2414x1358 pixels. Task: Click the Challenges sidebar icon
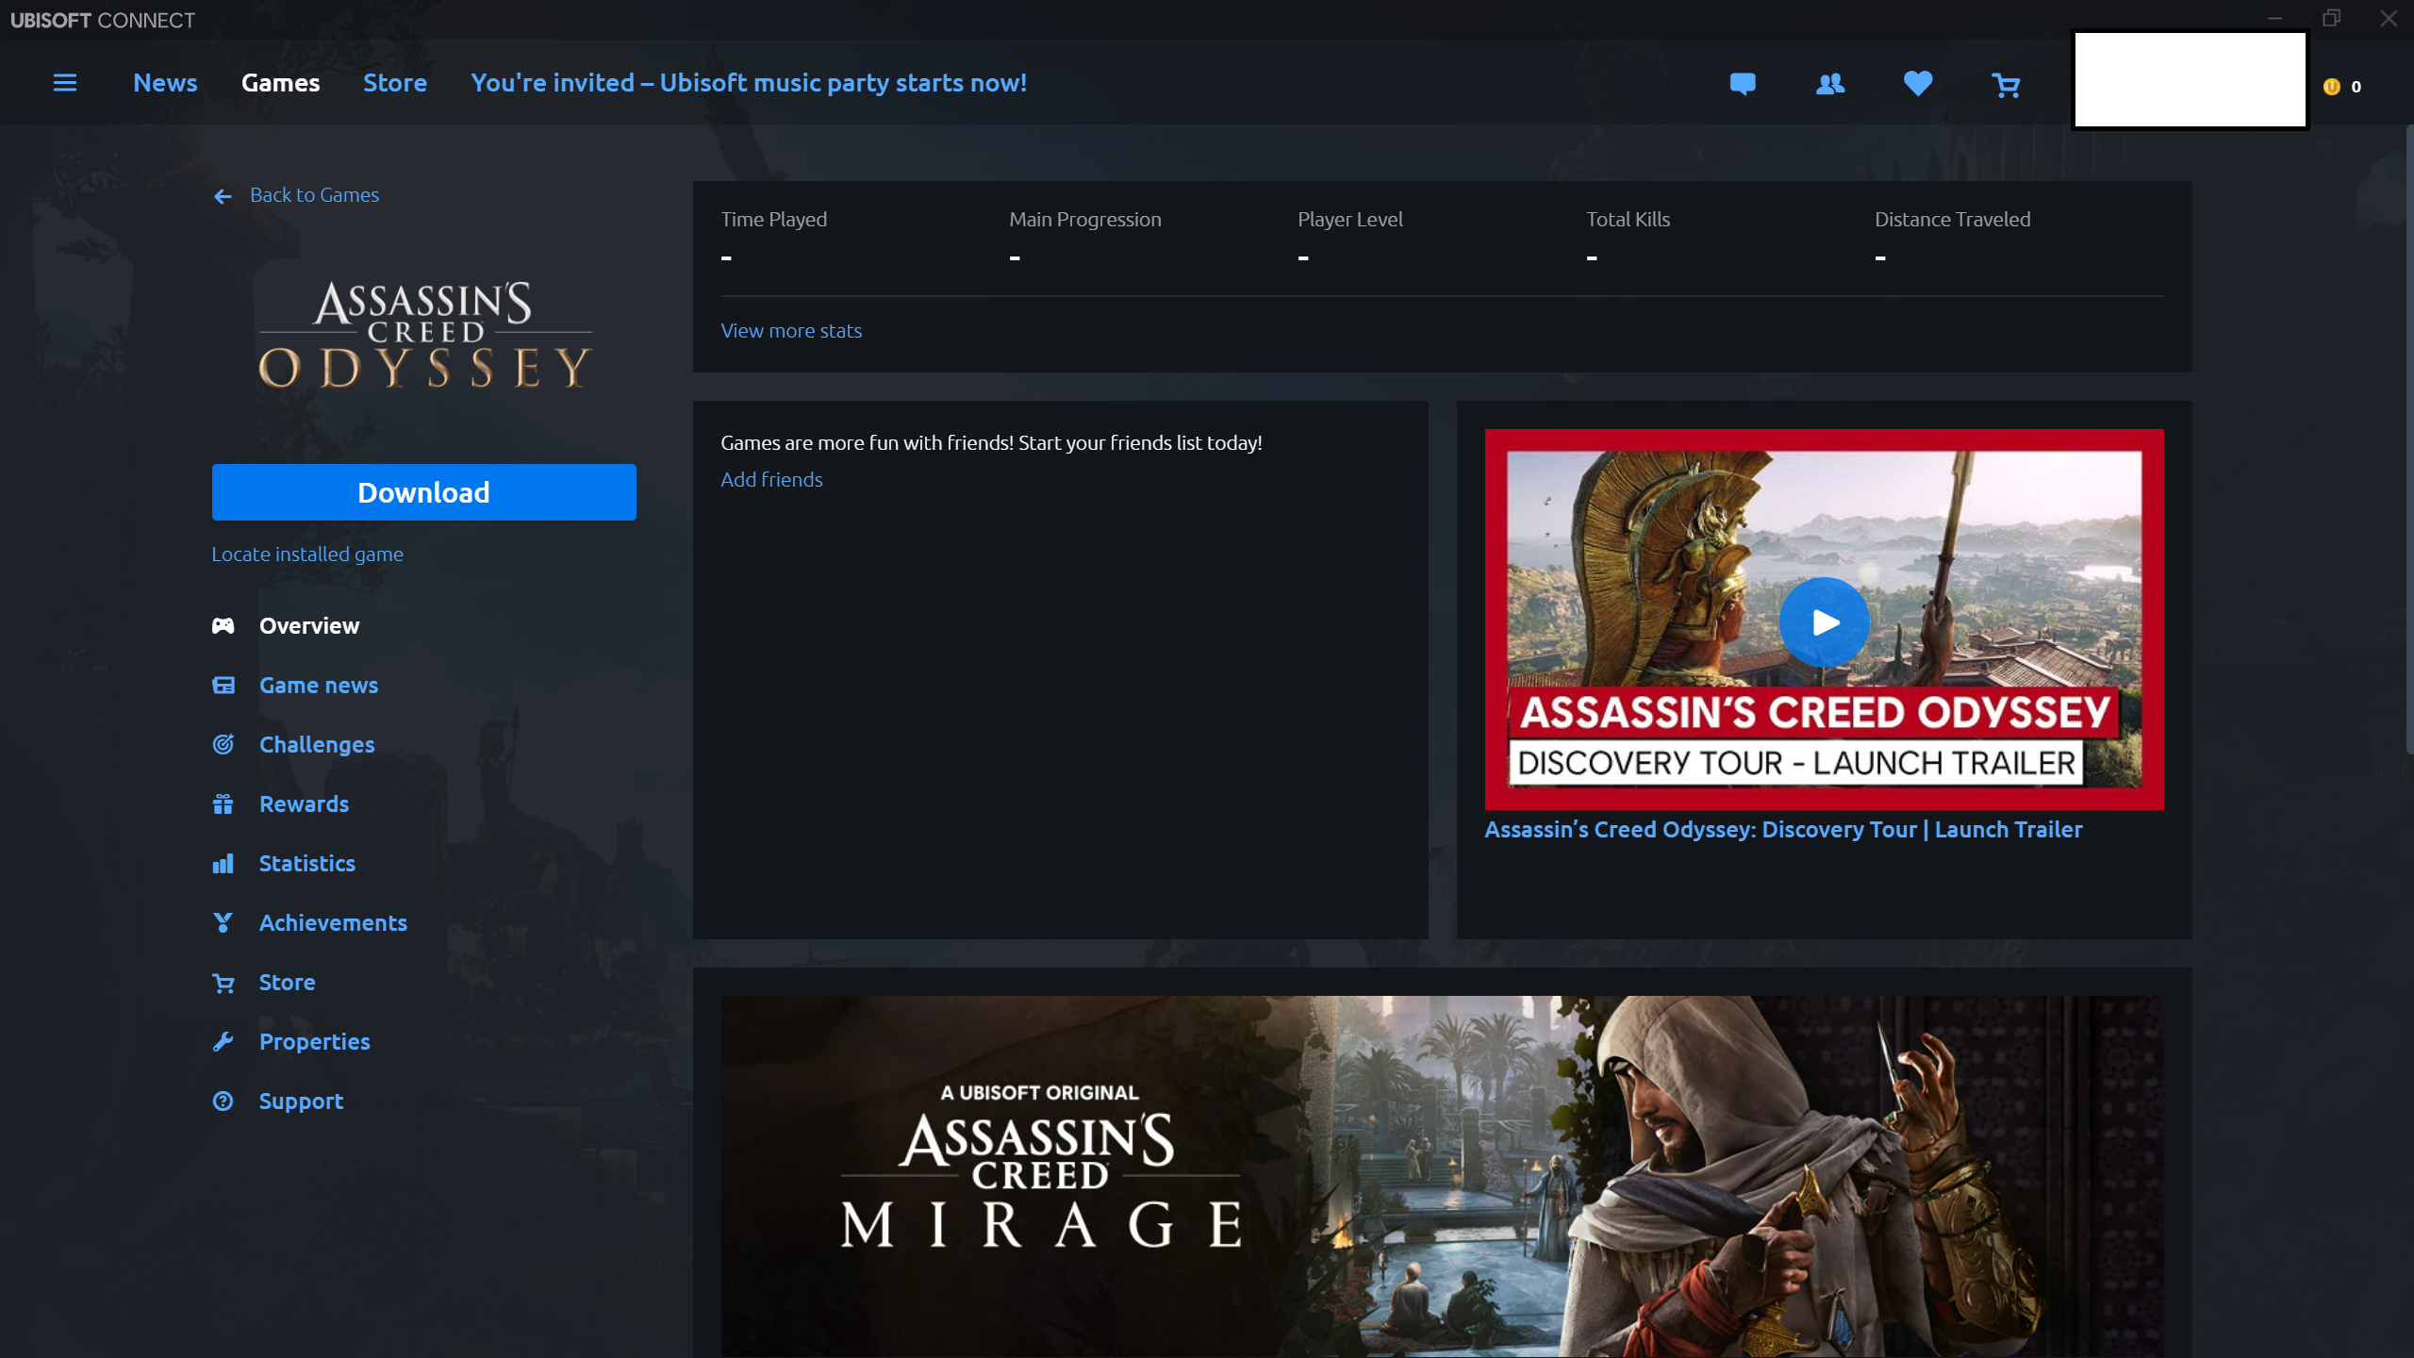[223, 743]
